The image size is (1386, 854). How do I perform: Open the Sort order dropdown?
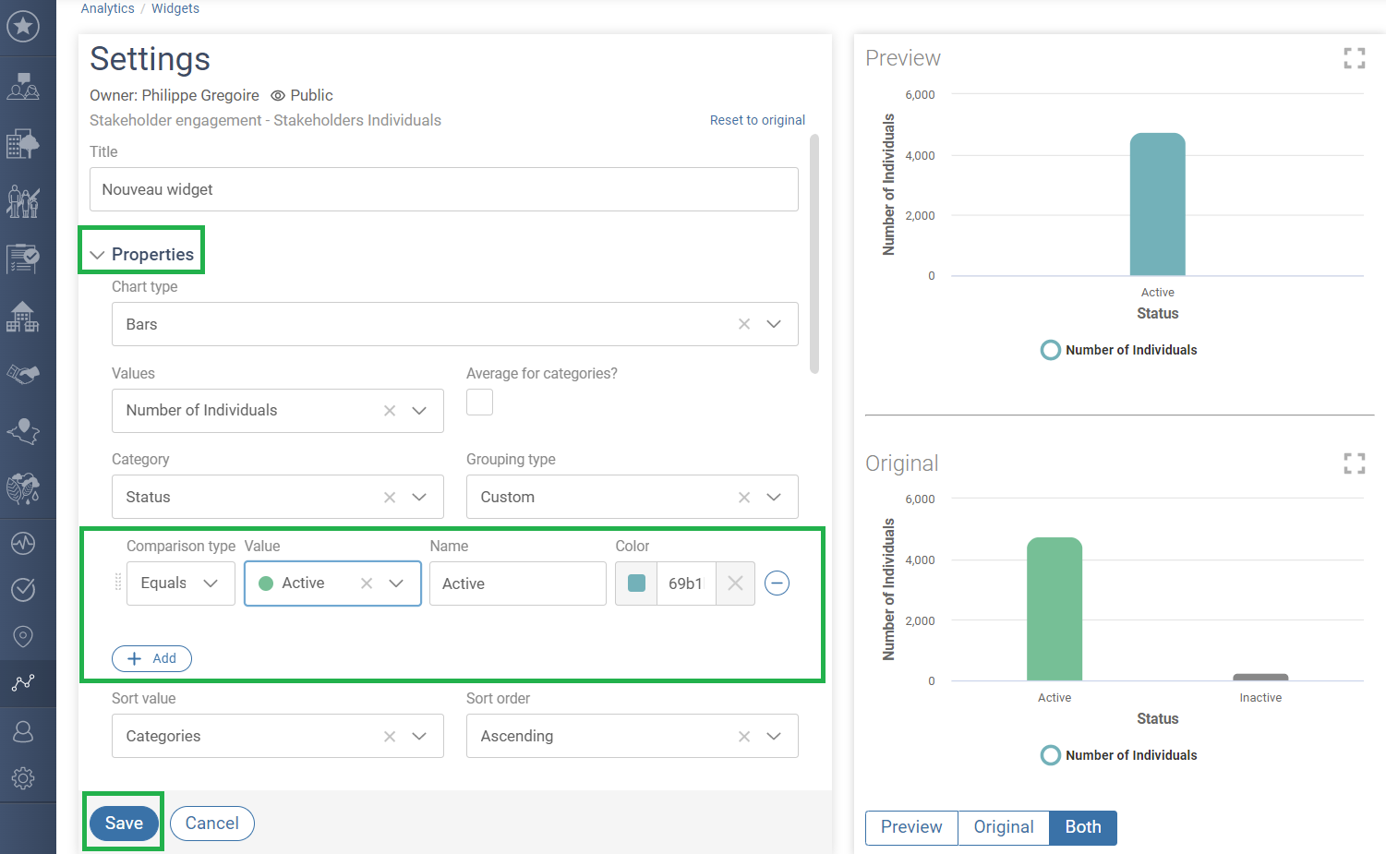coord(774,736)
